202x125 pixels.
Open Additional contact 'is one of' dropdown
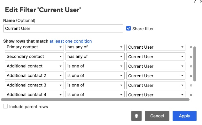95,66
